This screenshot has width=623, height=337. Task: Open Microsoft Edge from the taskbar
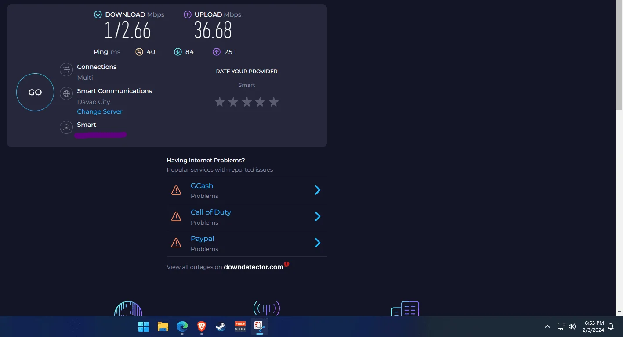coord(182,326)
